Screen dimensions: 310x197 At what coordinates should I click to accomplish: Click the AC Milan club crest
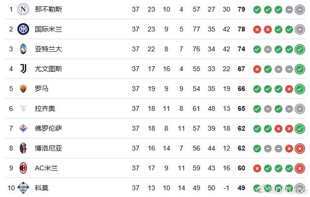(23, 168)
